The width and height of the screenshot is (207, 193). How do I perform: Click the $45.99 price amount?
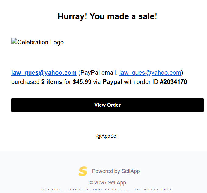82,82
